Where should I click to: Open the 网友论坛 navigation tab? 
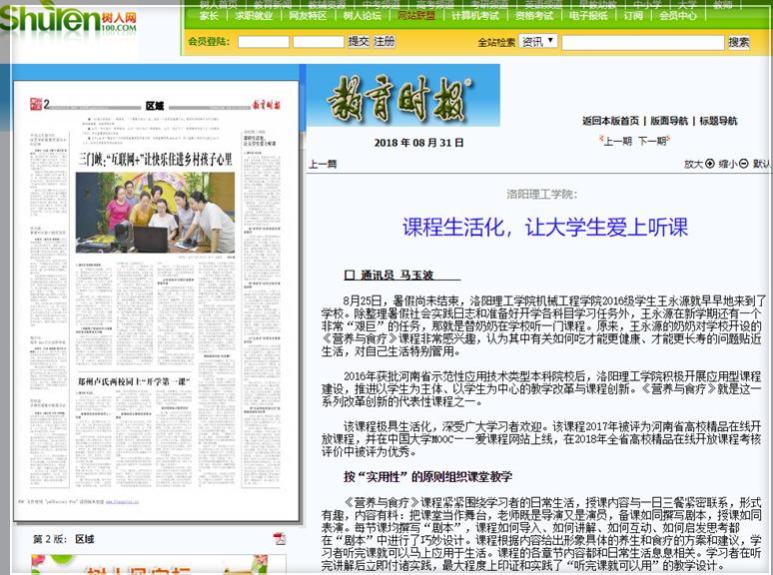[x=307, y=16]
